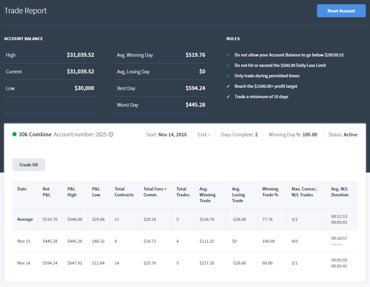Click the Trade Report page heading
The height and width of the screenshot is (287, 370).
click(25, 11)
